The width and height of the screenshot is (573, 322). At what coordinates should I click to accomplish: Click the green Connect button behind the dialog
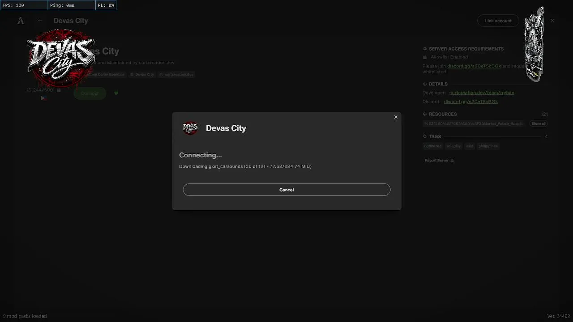(90, 93)
